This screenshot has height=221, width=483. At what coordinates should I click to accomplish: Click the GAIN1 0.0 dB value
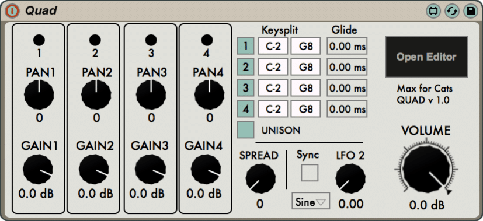[x=36, y=194]
